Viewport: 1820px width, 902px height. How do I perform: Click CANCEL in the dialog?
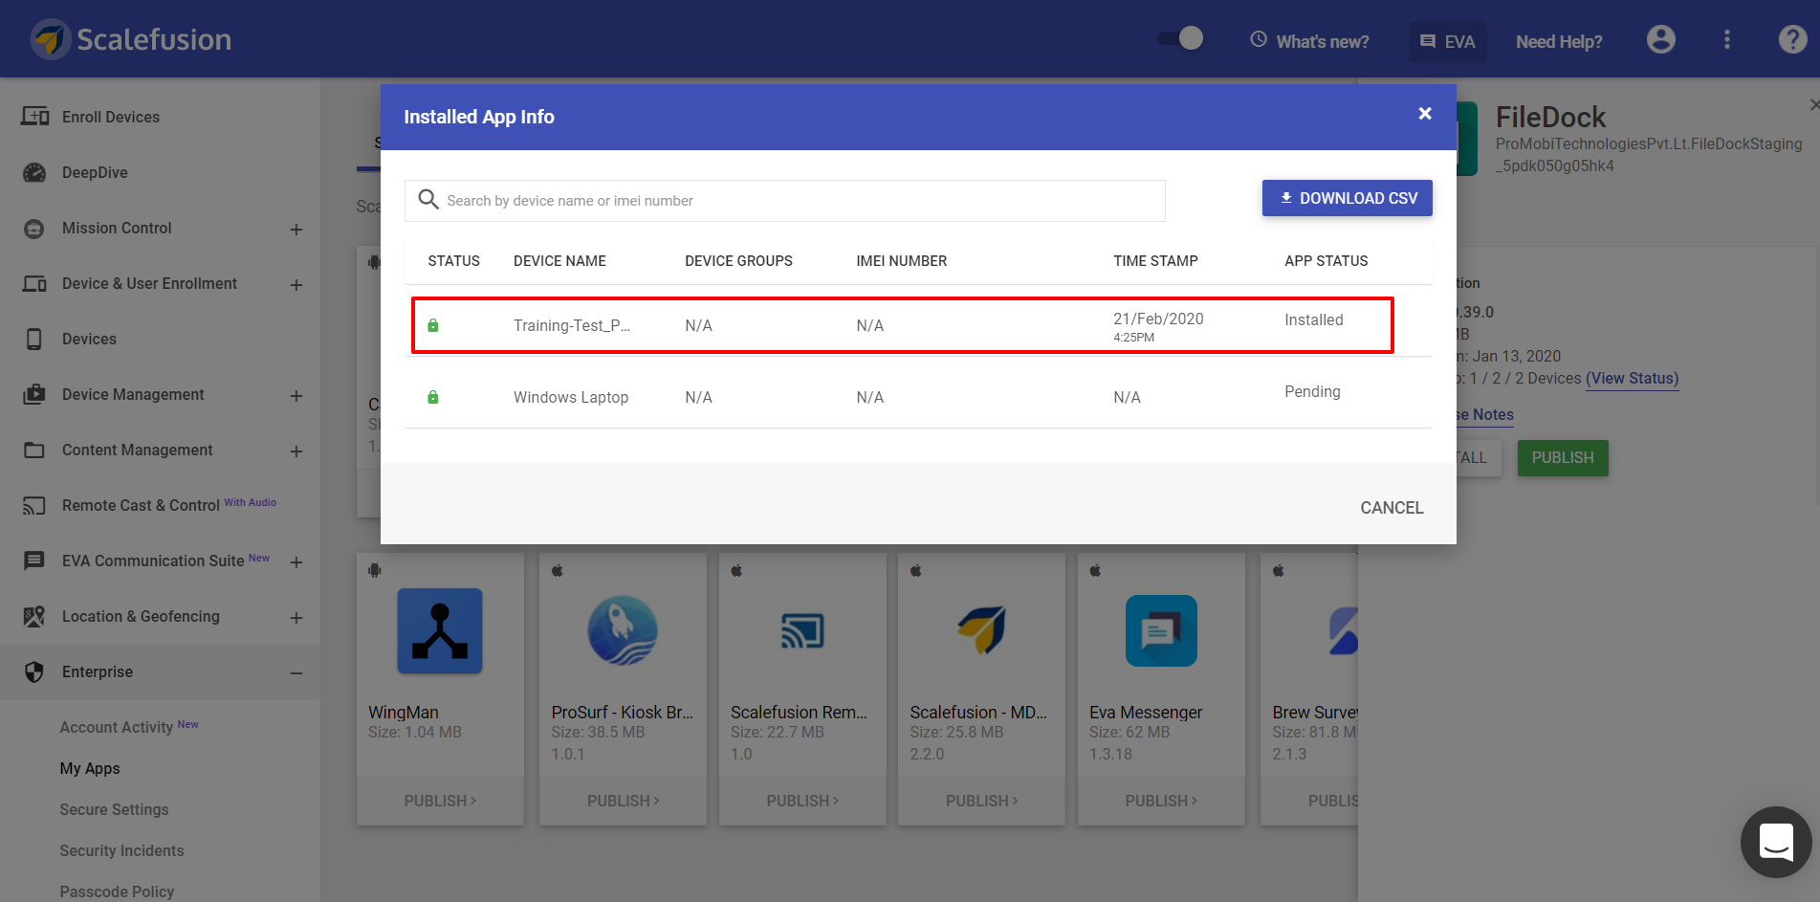1392,508
